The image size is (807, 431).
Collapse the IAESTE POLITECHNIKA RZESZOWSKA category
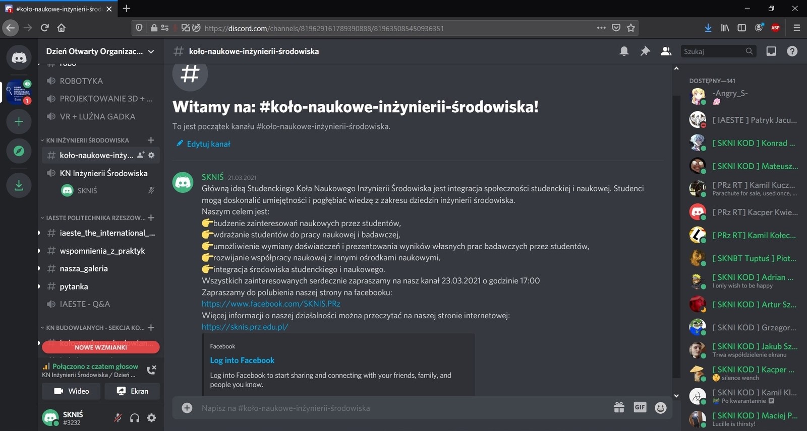pos(95,218)
